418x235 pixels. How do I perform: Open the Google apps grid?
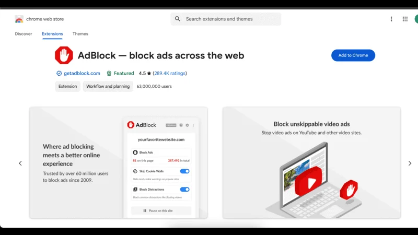point(405,19)
